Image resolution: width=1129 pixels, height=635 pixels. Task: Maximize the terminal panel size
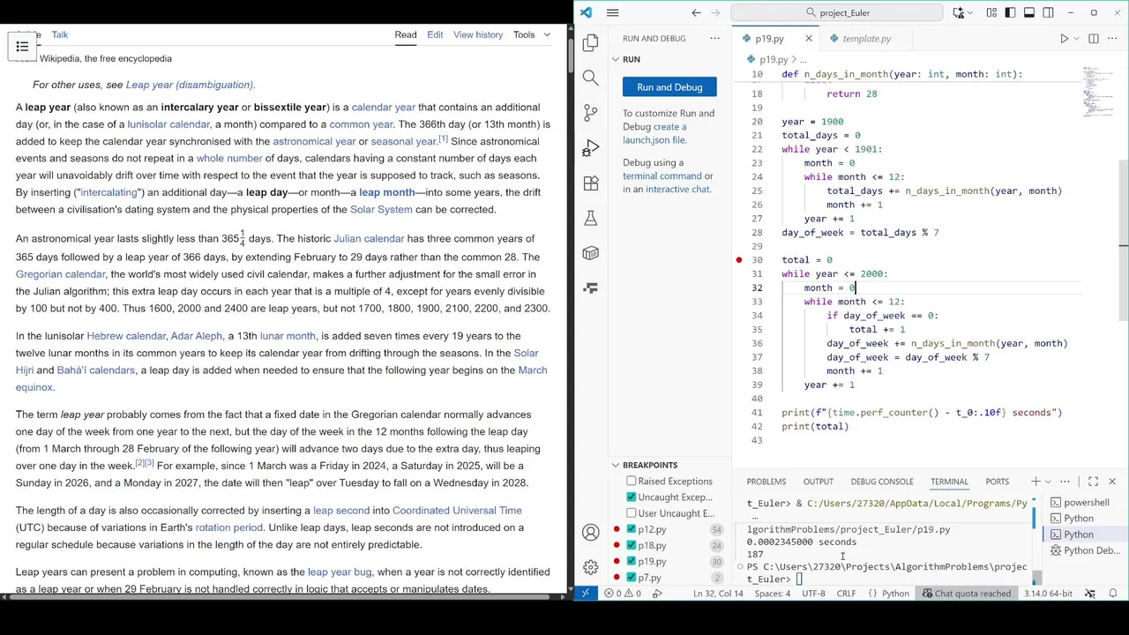pos(1093,482)
